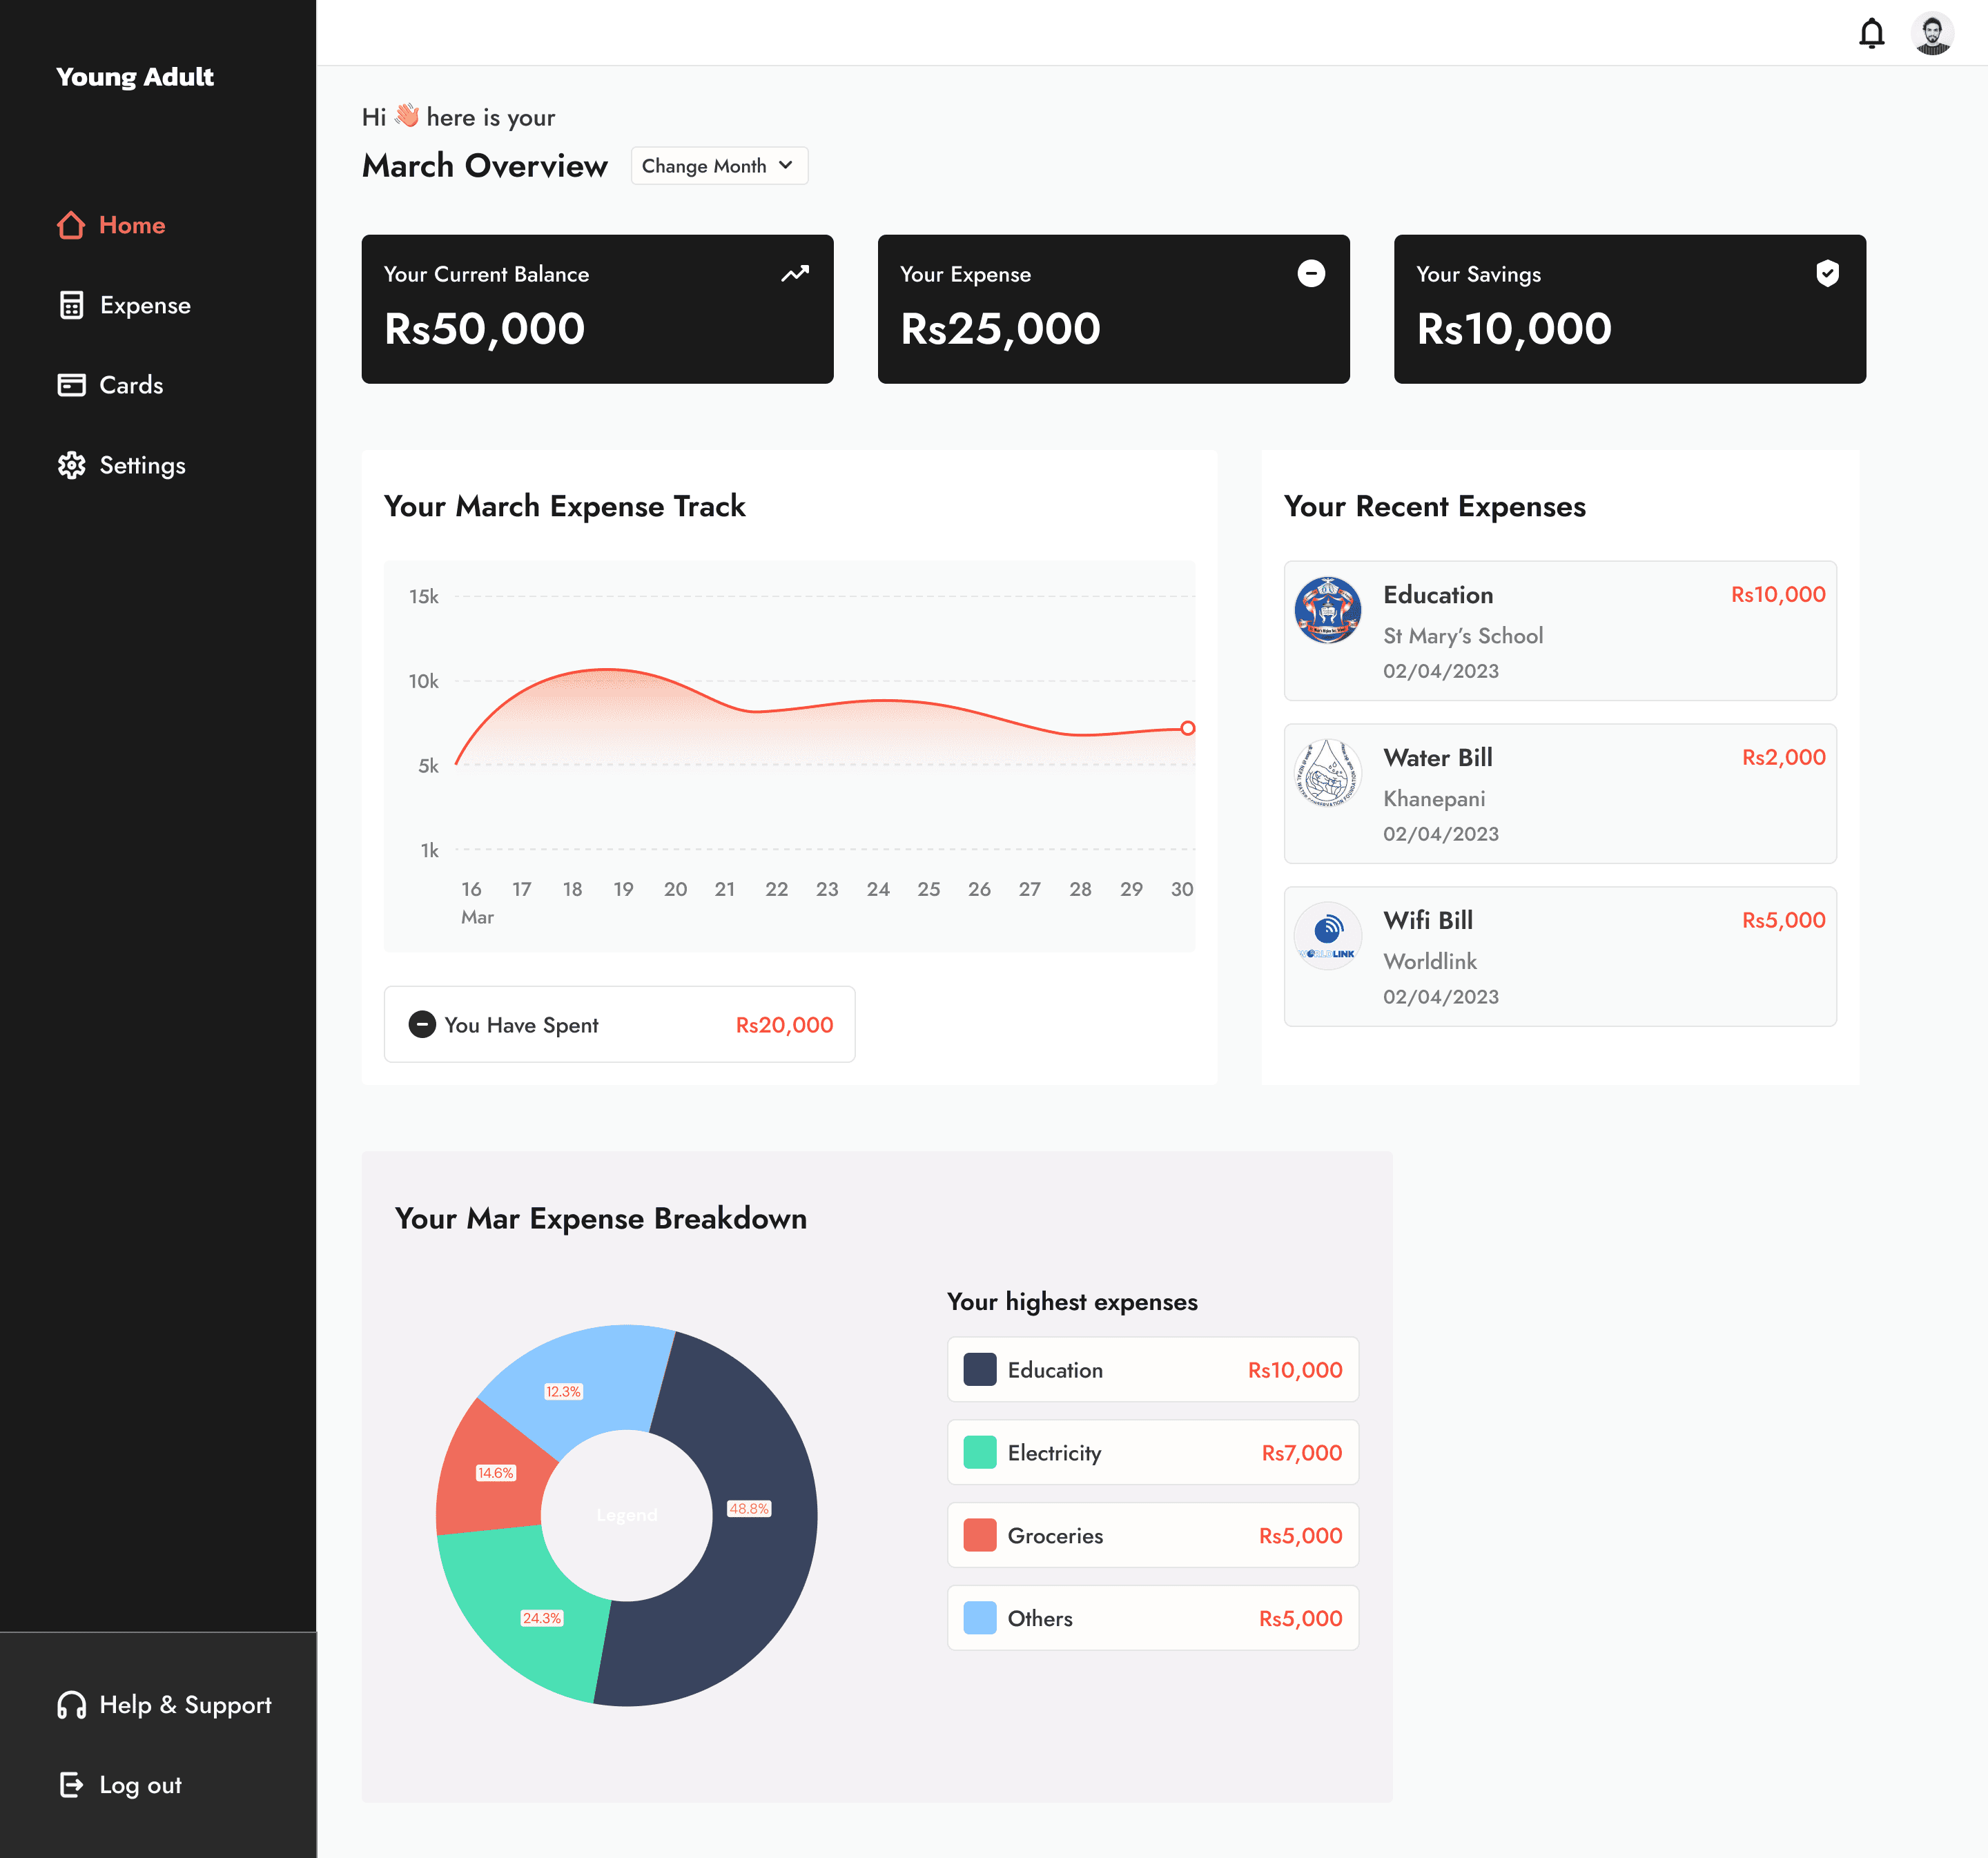Click the trending arrow on Current Balance card

[795, 273]
